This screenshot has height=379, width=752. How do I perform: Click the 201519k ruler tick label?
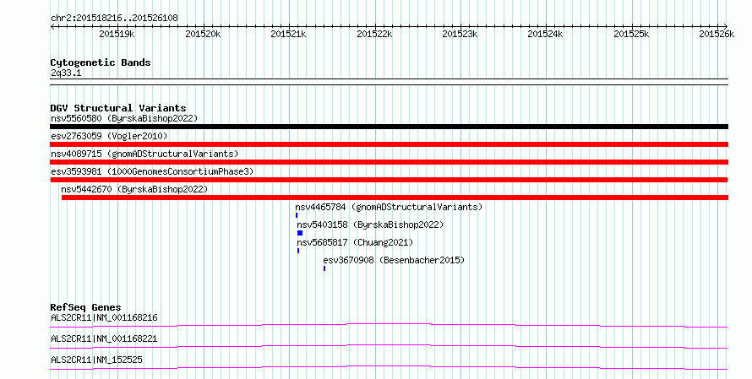[x=117, y=34]
